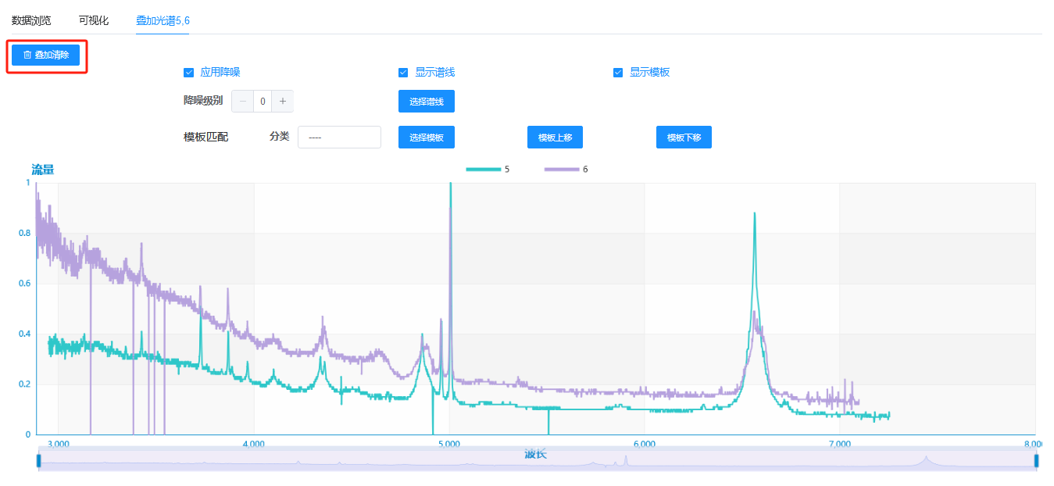Click the 模板下移 button

pyautogui.click(x=684, y=138)
